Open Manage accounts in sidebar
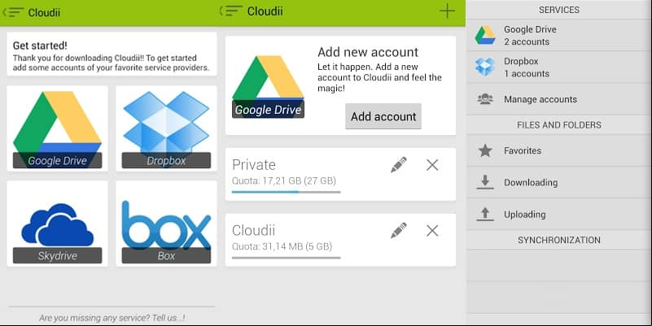The height and width of the screenshot is (326, 652). [x=559, y=99]
